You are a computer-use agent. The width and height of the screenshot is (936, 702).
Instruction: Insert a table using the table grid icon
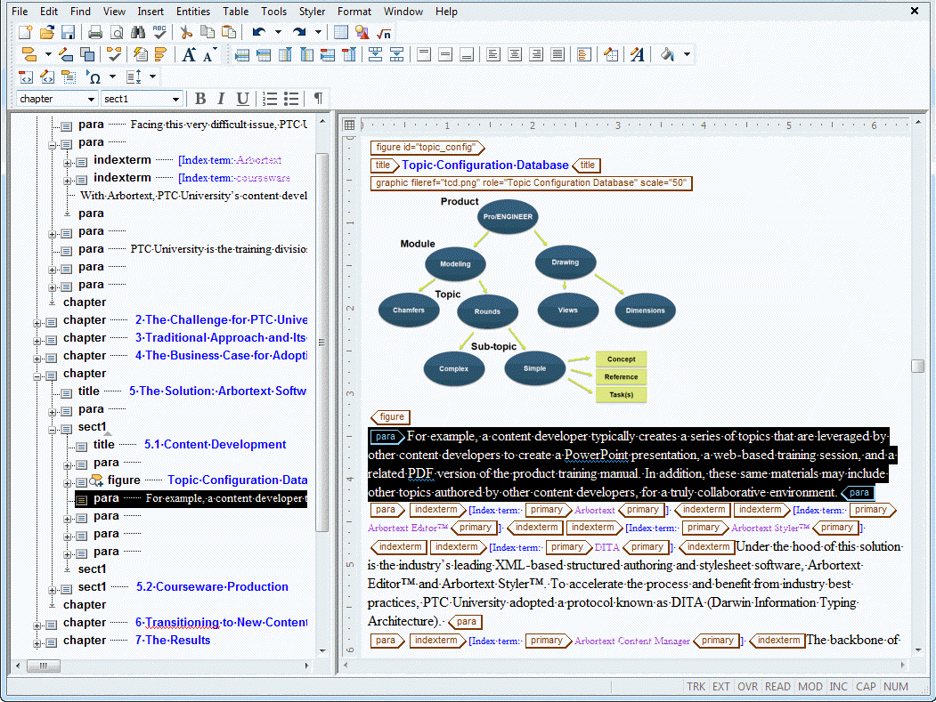[341, 32]
